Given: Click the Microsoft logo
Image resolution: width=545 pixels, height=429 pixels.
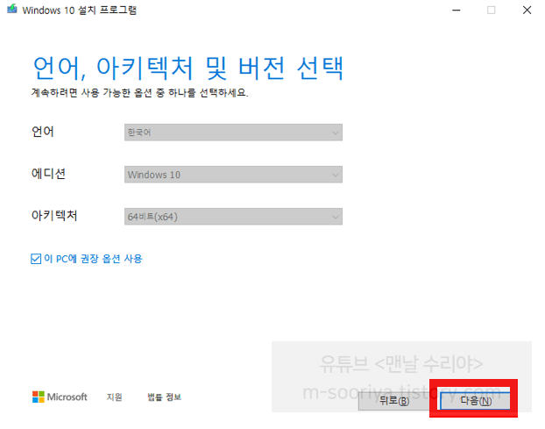Looking at the screenshot, I should 60,397.
